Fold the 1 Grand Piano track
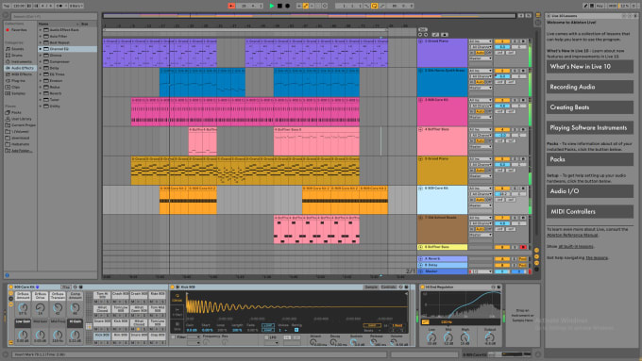The width and height of the screenshot is (642, 361). 420,41
